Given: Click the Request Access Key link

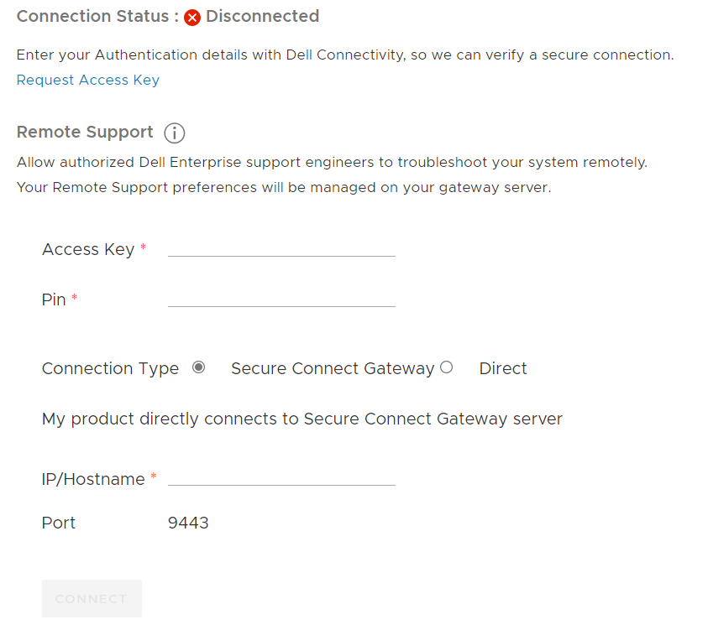Looking at the screenshot, I should 87,80.
